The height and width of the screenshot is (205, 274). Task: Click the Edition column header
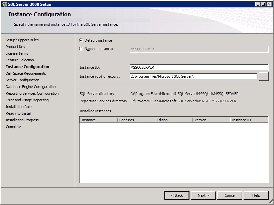(x=174, y=120)
